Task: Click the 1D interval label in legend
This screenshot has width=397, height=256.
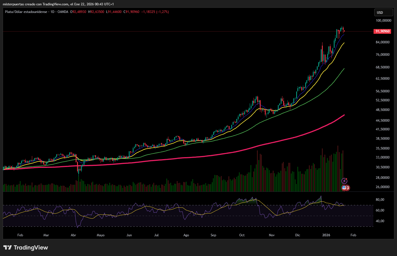Action: (x=53, y=12)
